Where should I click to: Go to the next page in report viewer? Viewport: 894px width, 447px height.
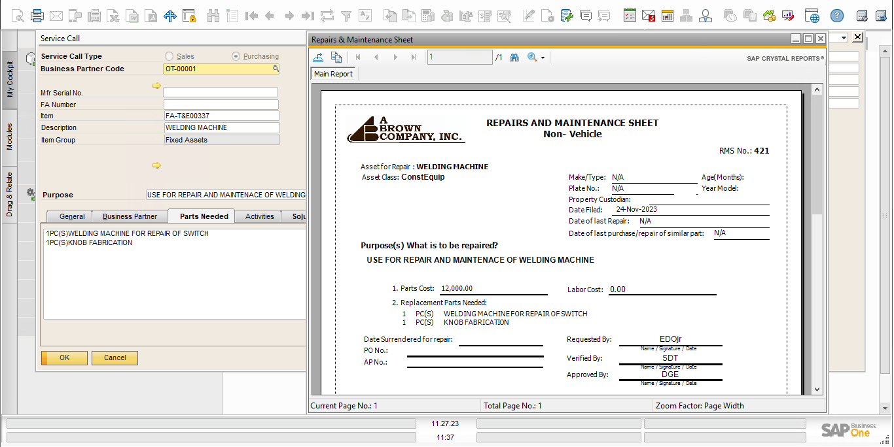coord(395,58)
